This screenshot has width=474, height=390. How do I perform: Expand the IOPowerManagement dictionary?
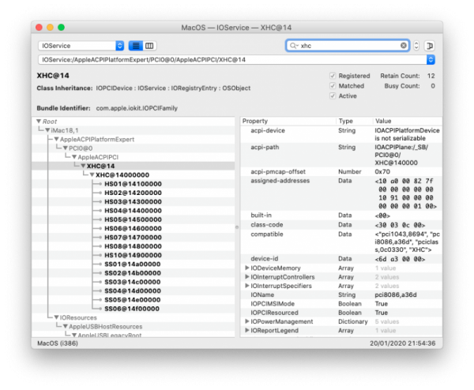coord(246,321)
